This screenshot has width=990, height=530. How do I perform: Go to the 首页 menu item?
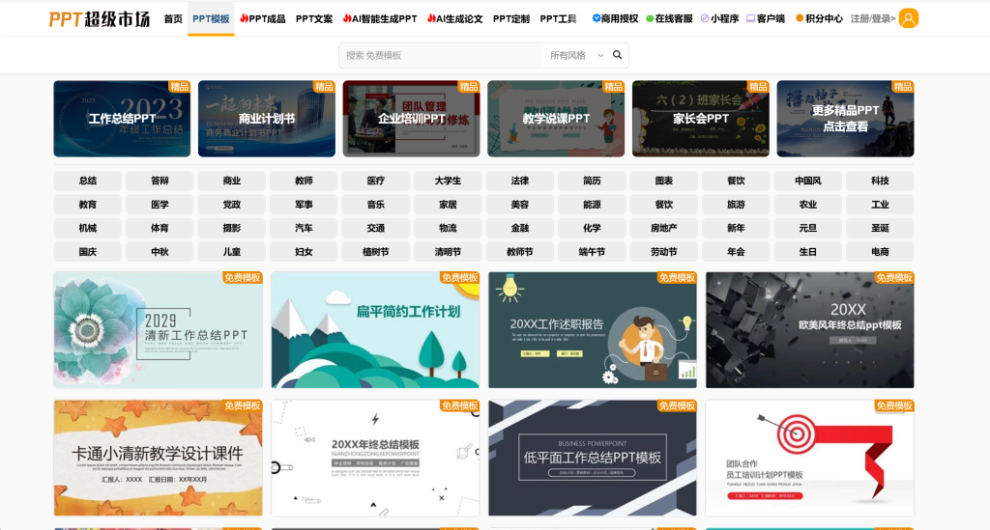tap(173, 19)
